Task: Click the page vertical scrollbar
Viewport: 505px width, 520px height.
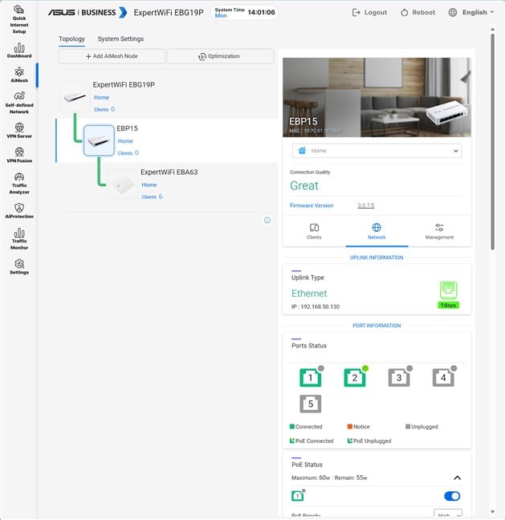Action: [493, 141]
